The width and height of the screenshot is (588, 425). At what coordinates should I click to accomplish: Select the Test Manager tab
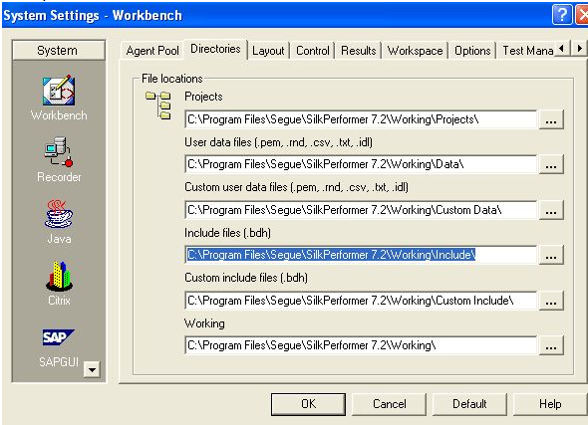point(527,51)
